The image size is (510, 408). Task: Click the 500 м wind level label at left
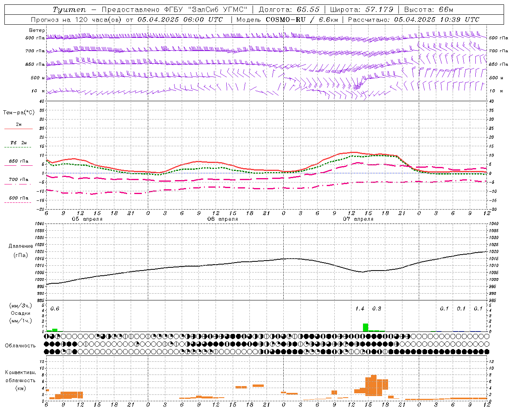(38, 78)
